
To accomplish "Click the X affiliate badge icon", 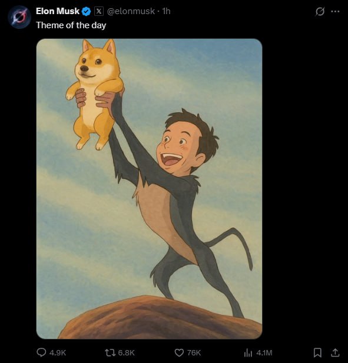I will pyautogui.click(x=99, y=11).
